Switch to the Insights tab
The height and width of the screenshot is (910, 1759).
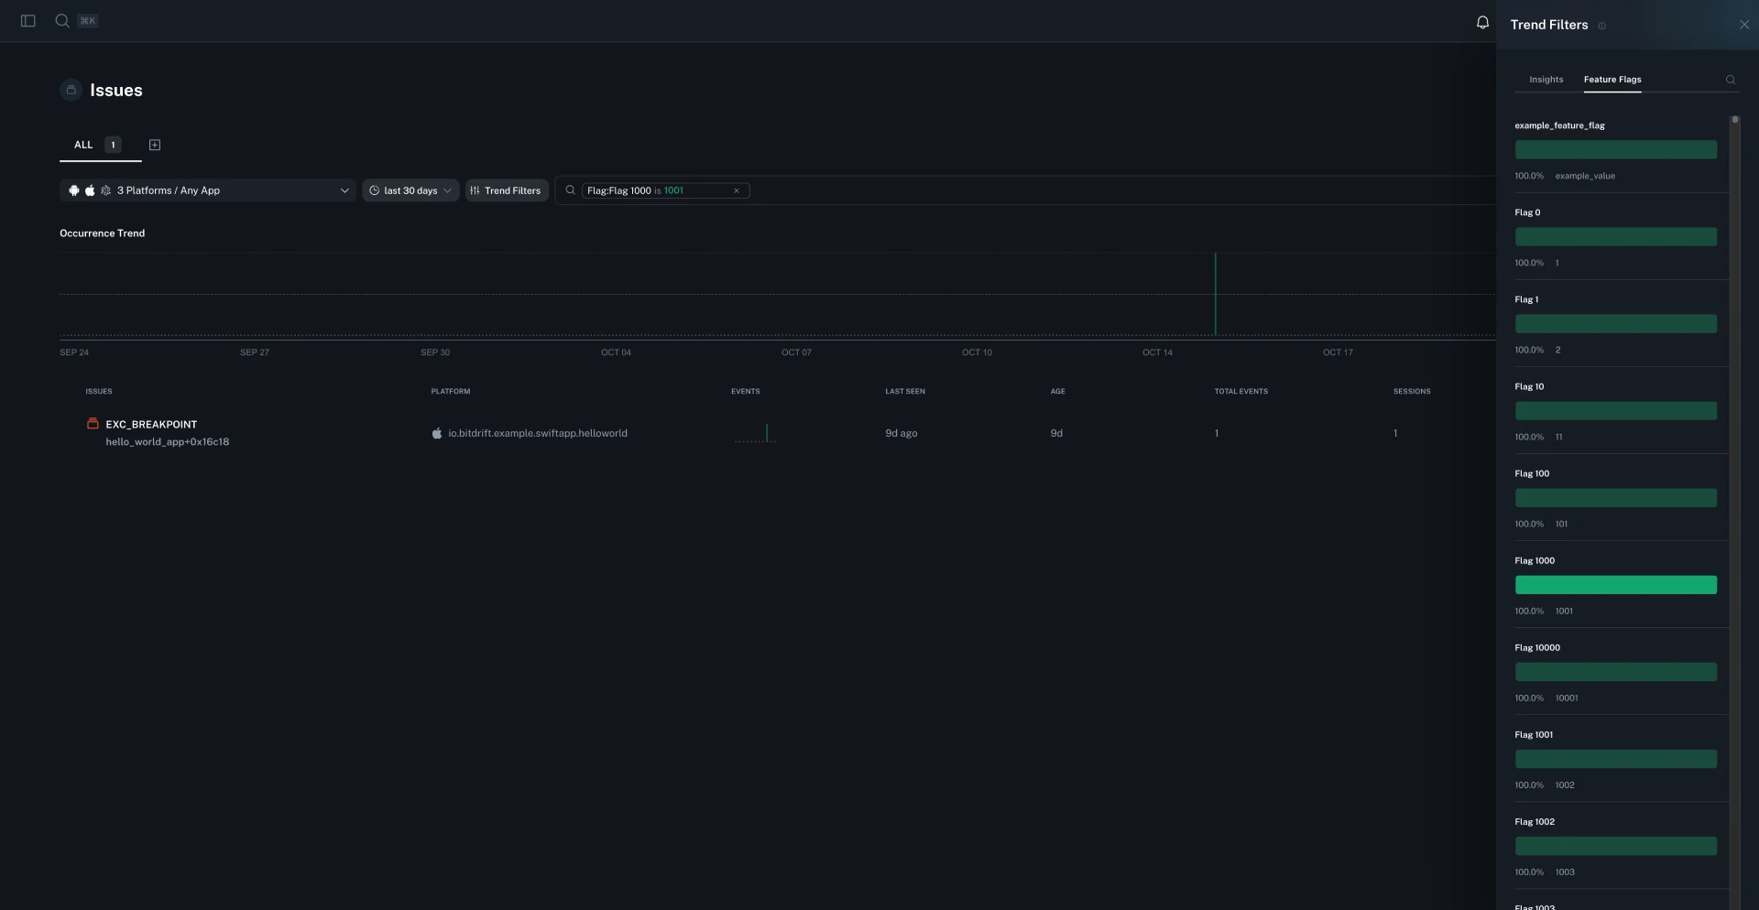(x=1546, y=80)
